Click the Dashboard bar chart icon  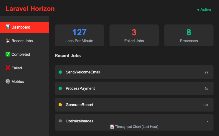(x=8, y=27)
